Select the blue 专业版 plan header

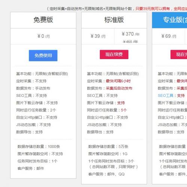[169, 20]
